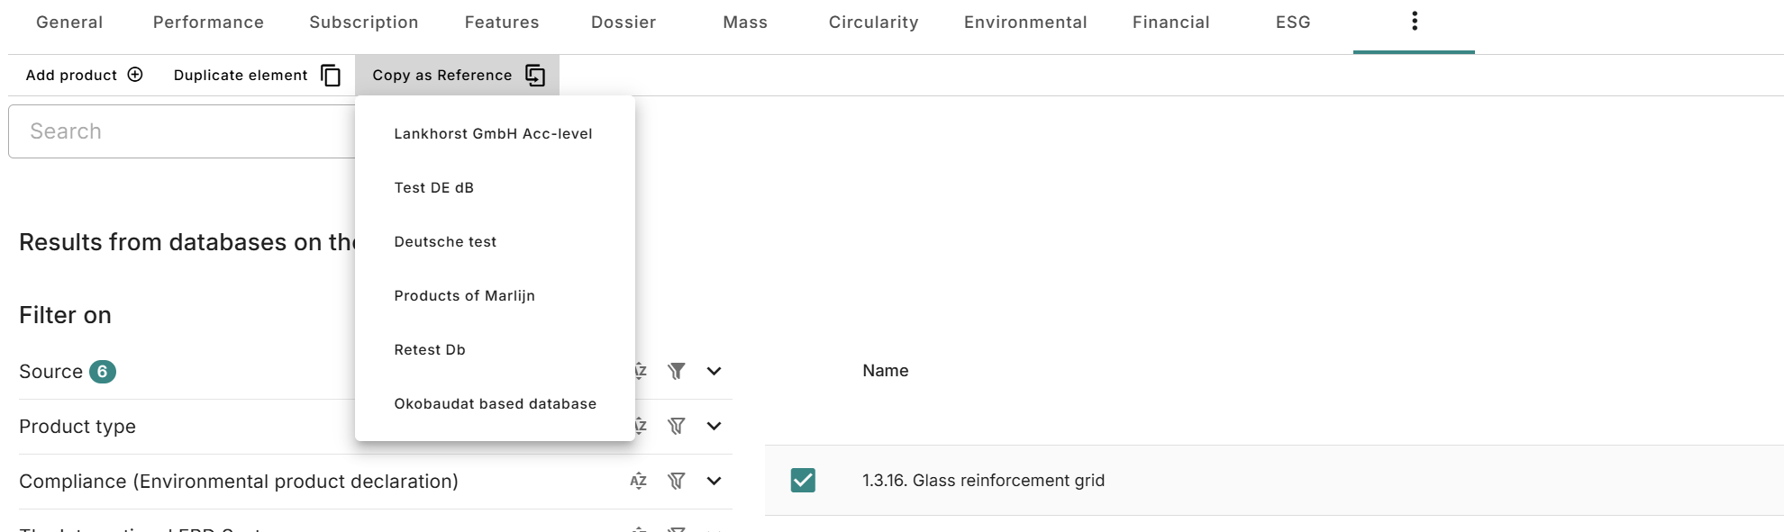Click the filter icon in Product type row

tap(677, 426)
